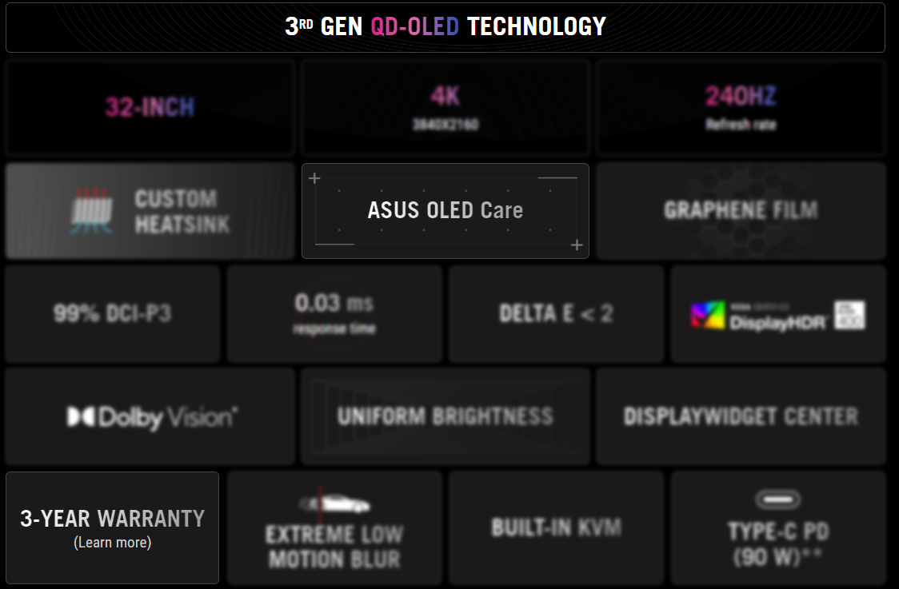Open the Graphene Film tile
Screen dimensions: 899x589
pyautogui.click(x=741, y=211)
